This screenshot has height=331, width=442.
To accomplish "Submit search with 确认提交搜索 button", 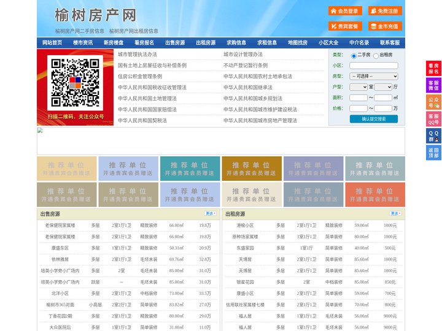I will (x=374, y=119).
